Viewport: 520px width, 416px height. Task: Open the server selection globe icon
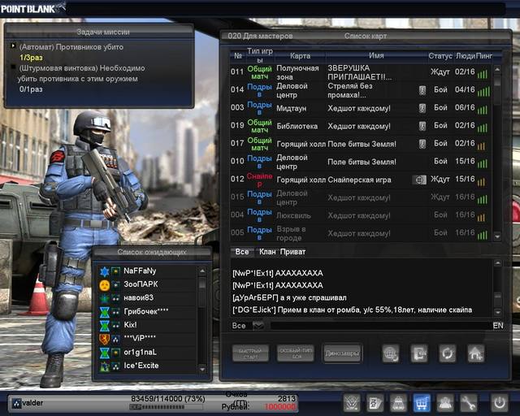point(390,353)
